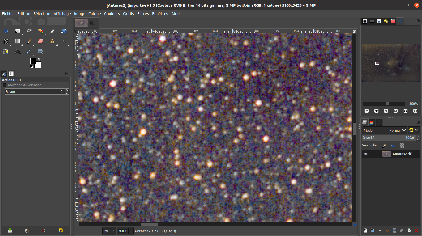Move the layer up one step
Image resolution: width=422 pixels, height=236 pixels.
(380, 231)
